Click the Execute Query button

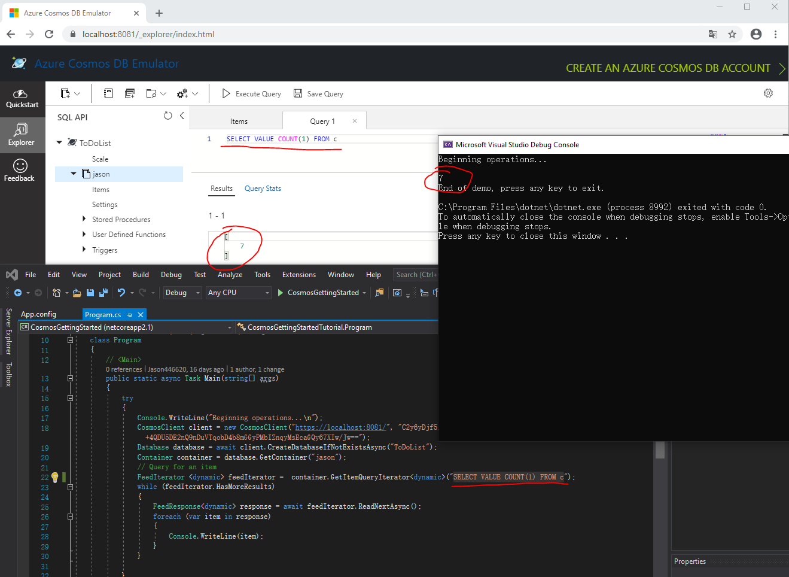(x=251, y=93)
